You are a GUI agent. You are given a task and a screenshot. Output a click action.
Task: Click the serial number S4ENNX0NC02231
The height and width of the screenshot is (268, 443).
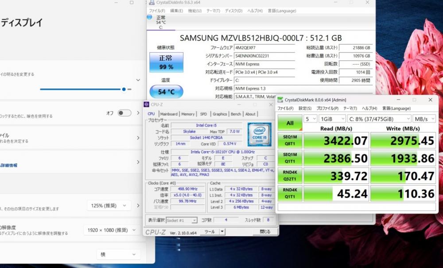point(265,56)
